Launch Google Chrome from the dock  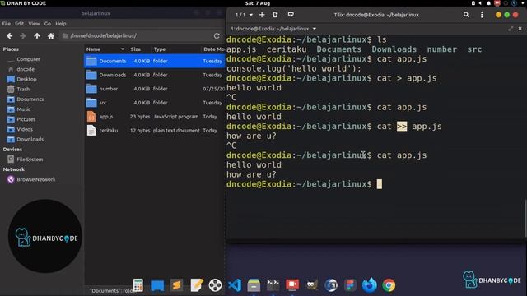[389, 285]
